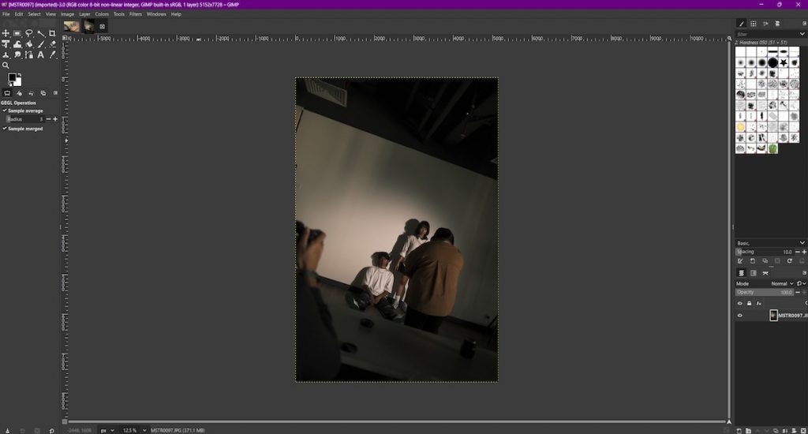Viewport: 808px width, 434px height.
Task: Open the Colors menu
Action: point(102,14)
